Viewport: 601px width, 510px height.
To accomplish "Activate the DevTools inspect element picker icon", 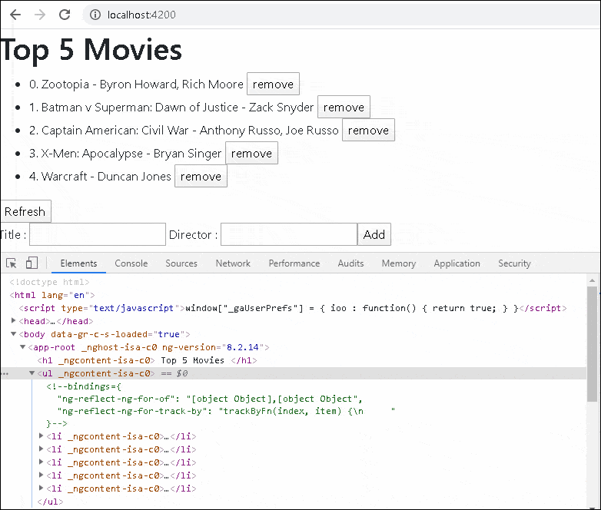I will 11,263.
